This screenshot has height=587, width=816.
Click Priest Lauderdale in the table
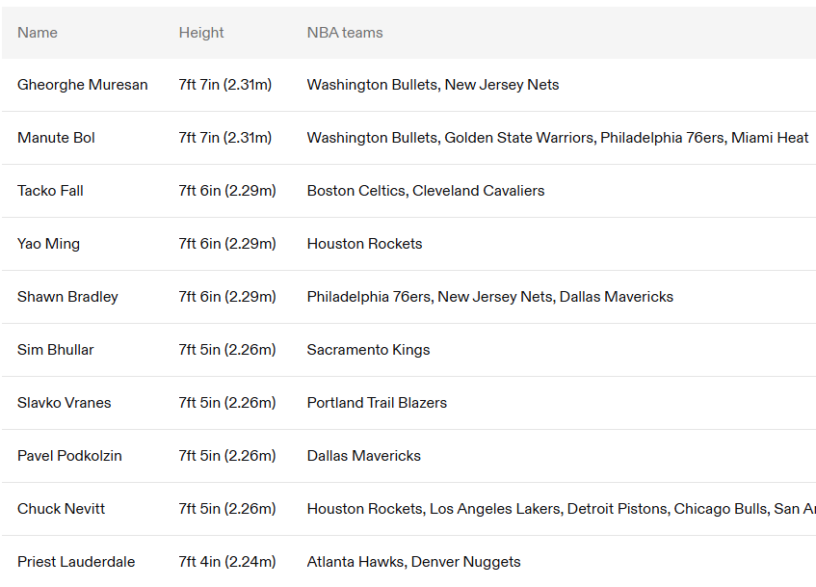point(76,562)
